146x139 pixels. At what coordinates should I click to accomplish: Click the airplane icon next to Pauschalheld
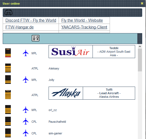click(26, 121)
